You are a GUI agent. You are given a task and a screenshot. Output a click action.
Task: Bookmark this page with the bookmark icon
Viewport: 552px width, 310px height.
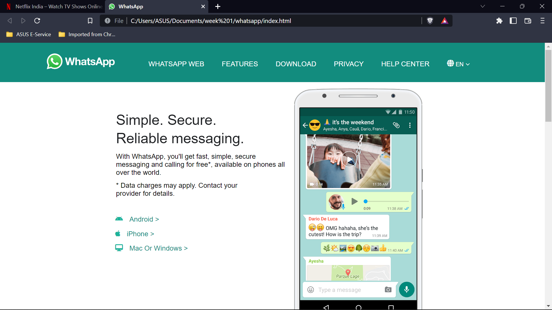90,21
